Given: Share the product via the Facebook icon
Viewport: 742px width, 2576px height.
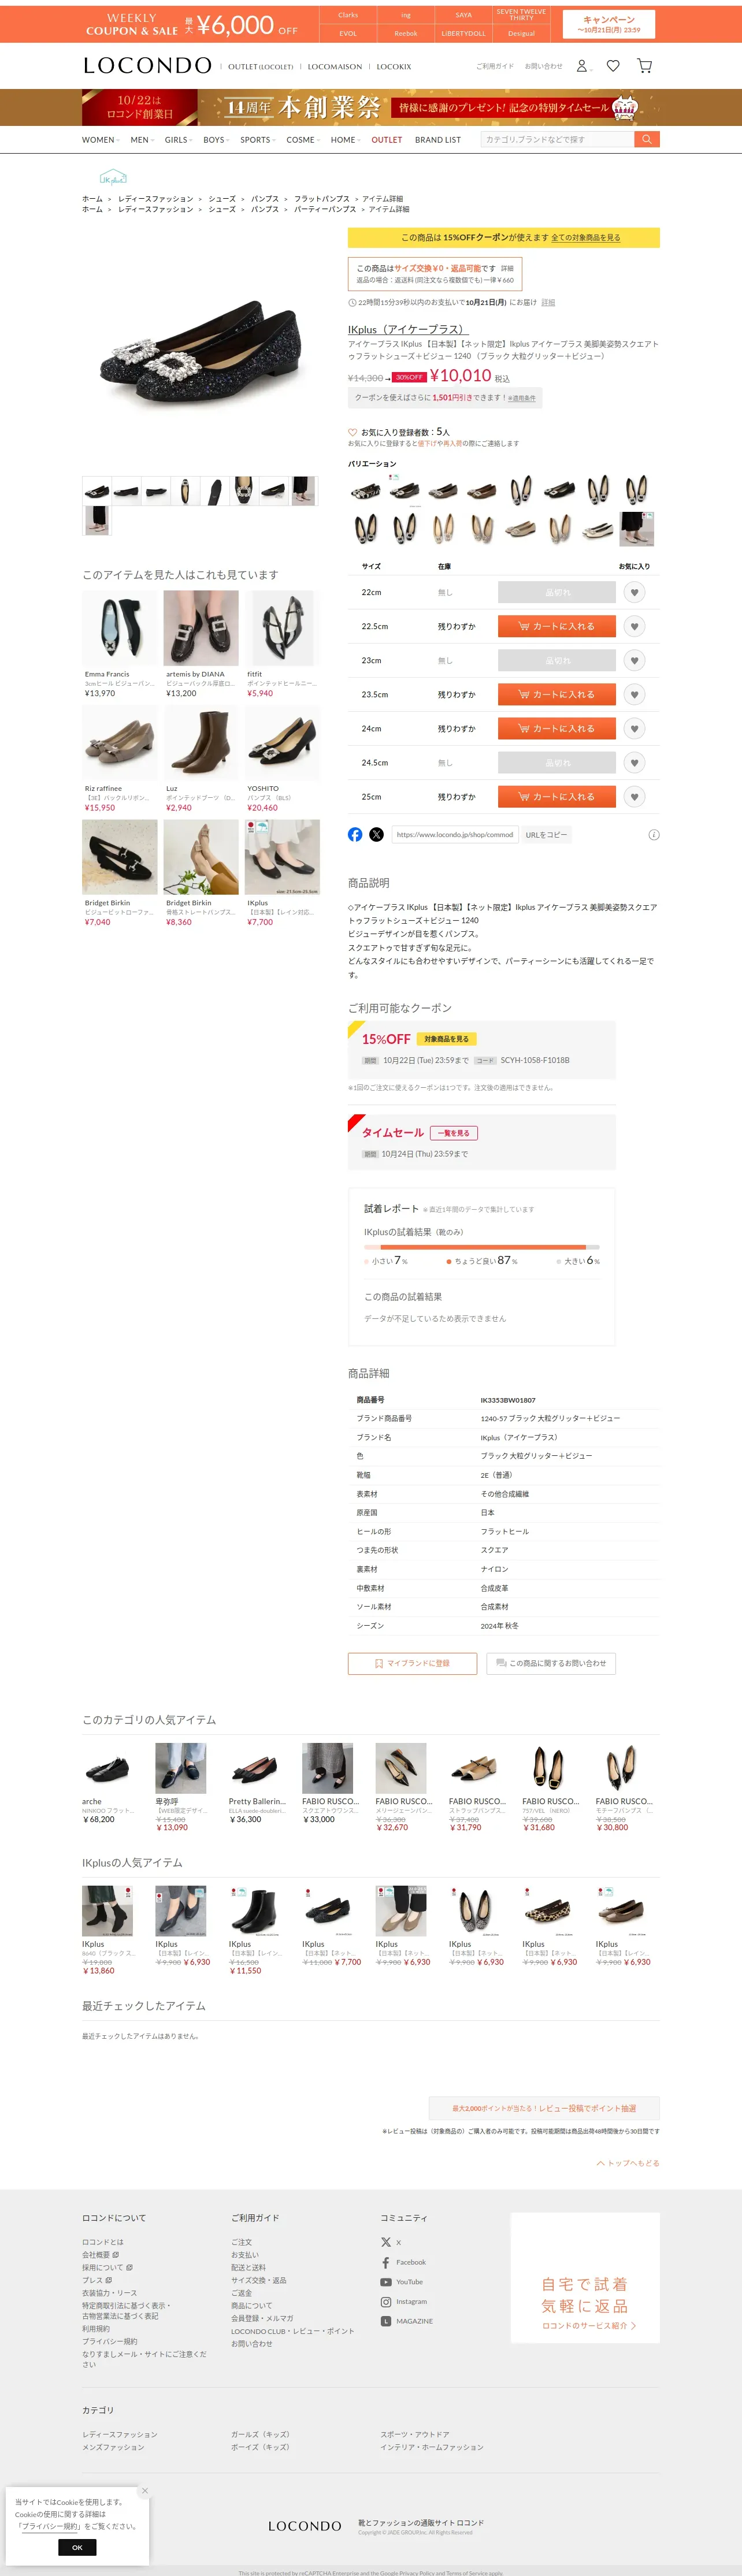Looking at the screenshot, I should pyautogui.click(x=355, y=834).
